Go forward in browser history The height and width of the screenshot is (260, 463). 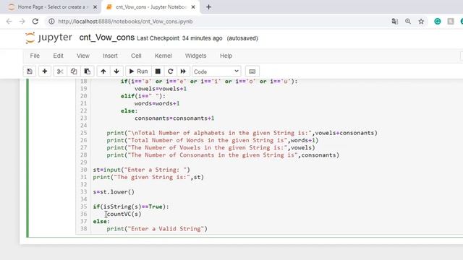[22, 21]
